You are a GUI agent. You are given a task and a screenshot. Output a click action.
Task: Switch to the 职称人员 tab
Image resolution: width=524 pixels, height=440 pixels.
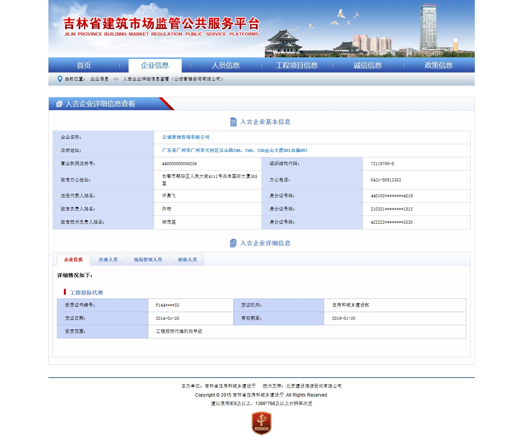[187, 260]
